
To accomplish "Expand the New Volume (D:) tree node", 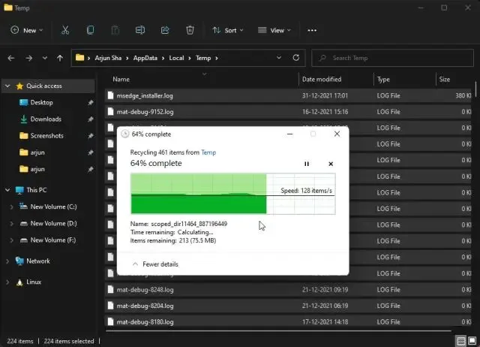I will (x=12, y=224).
